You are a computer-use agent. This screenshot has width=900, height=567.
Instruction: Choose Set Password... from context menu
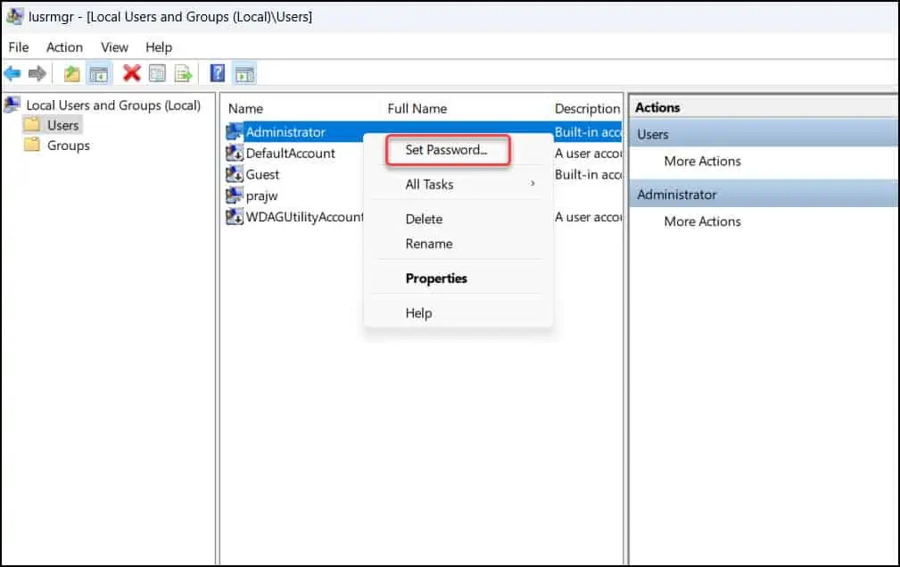[x=447, y=150]
